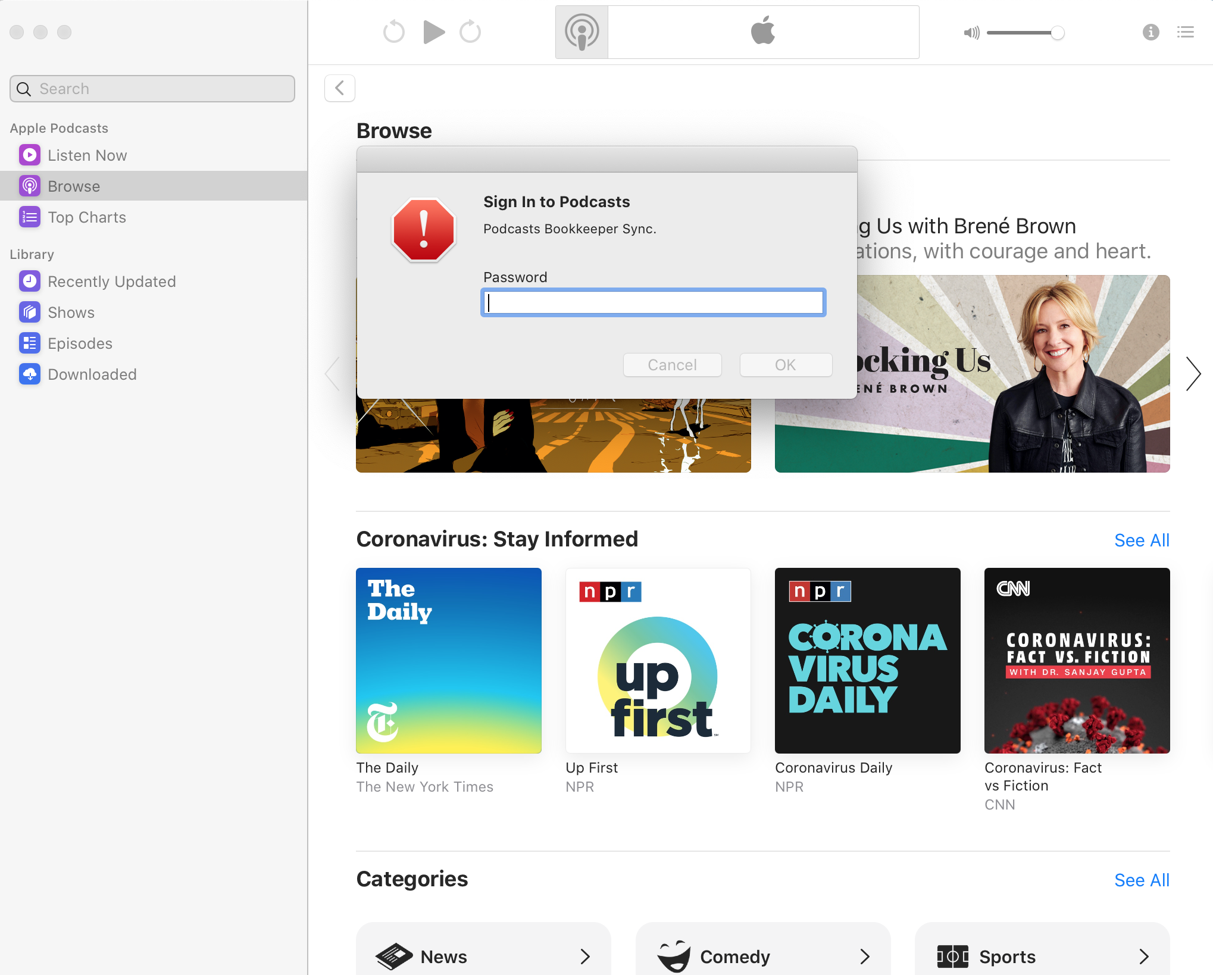Click the skip forward playback icon
Viewport: 1213px width, 975px height.
coord(470,32)
